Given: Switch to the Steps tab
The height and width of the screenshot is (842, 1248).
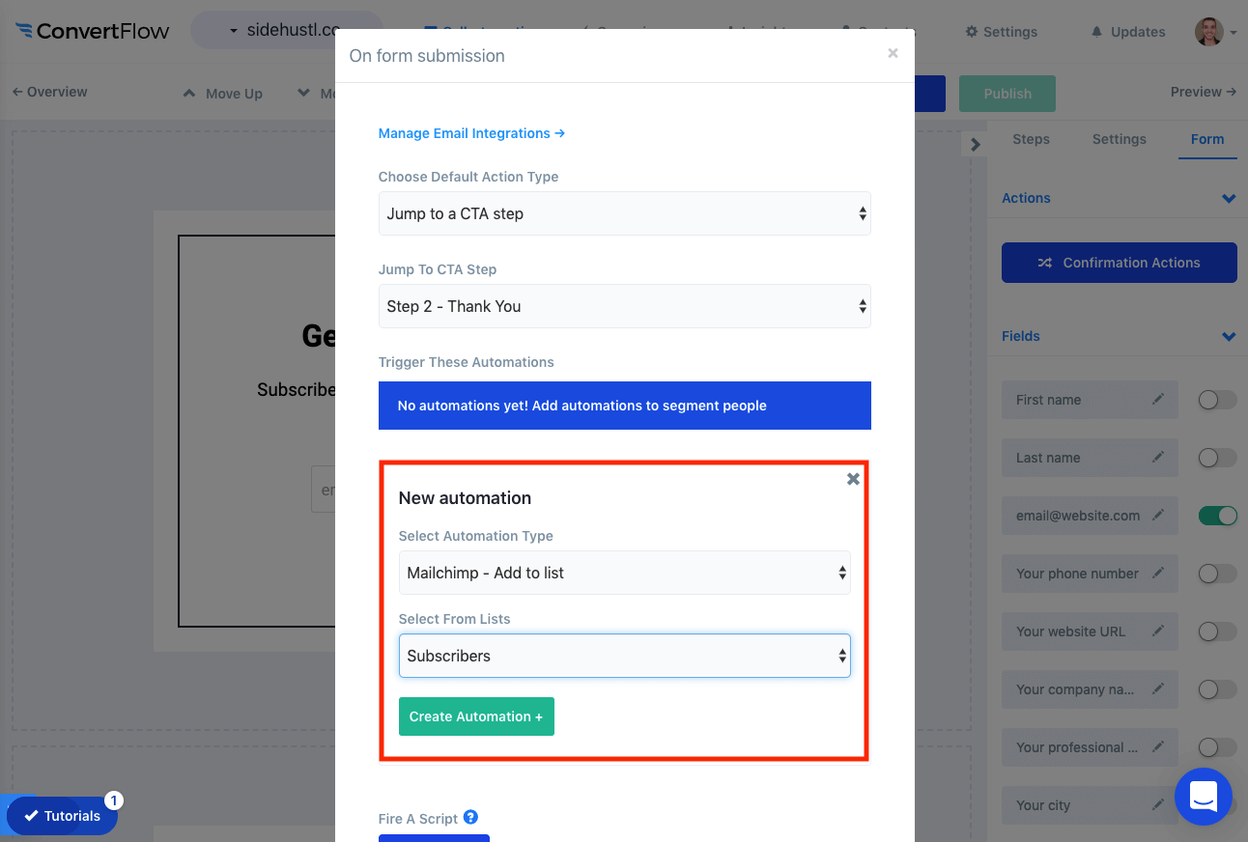Looking at the screenshot, I should [1031, 139].
